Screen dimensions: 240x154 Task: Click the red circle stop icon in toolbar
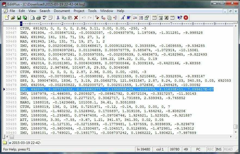click(186, 18)
